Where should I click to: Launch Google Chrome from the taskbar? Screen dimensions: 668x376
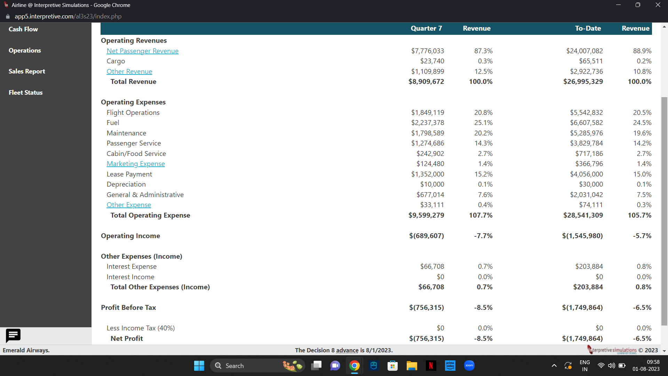point(354,366)
